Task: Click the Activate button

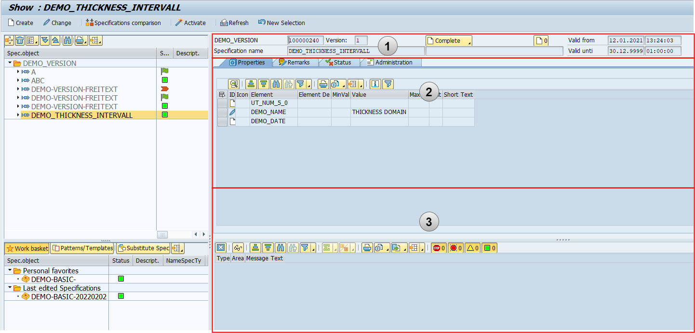Action: [190, 23]
